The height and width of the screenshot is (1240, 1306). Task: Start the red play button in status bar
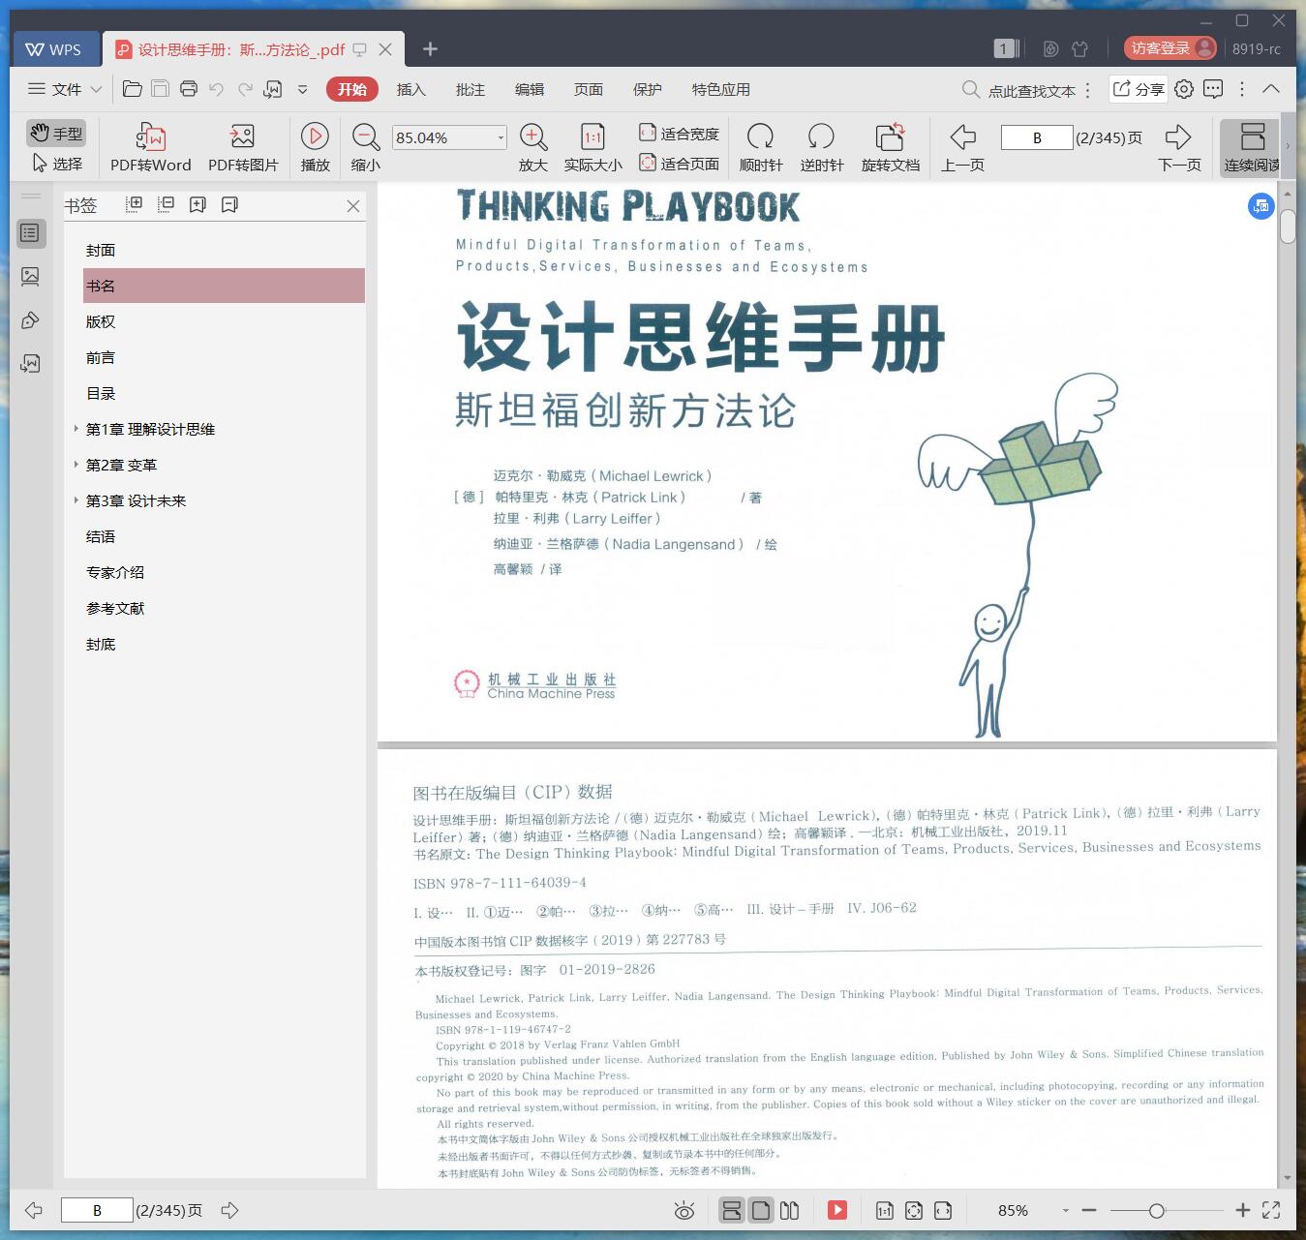(x=837, y=1210)
